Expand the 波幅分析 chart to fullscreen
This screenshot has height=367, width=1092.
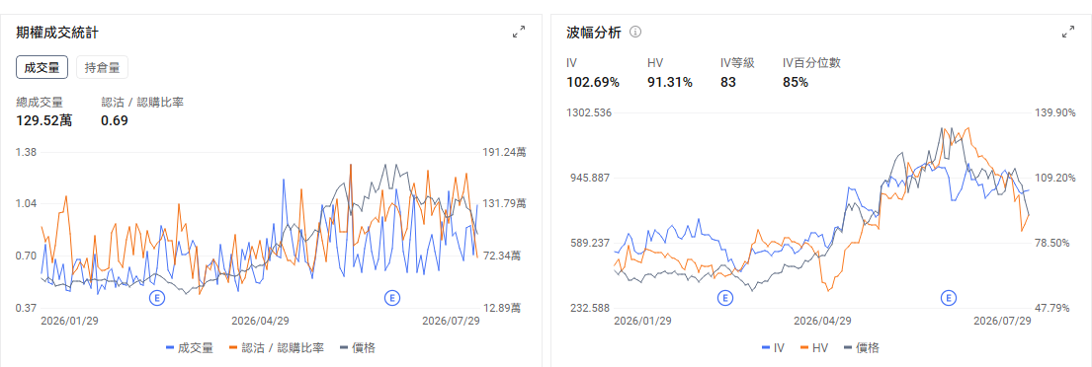(1068, 32)
